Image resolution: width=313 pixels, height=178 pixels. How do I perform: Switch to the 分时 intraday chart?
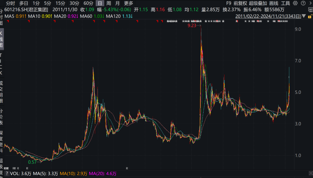click(x=10, y=3)
